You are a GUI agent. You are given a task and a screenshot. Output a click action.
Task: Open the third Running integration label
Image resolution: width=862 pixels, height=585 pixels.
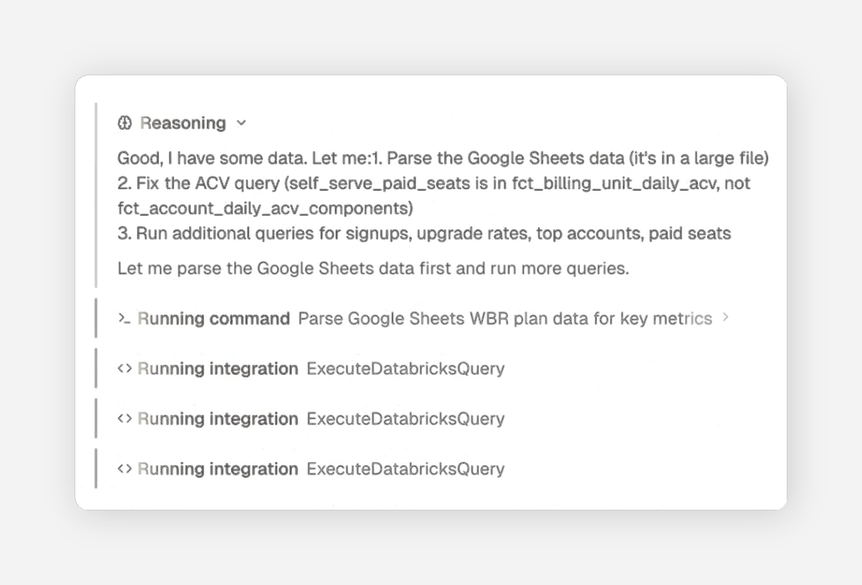[x=218, y=469]
